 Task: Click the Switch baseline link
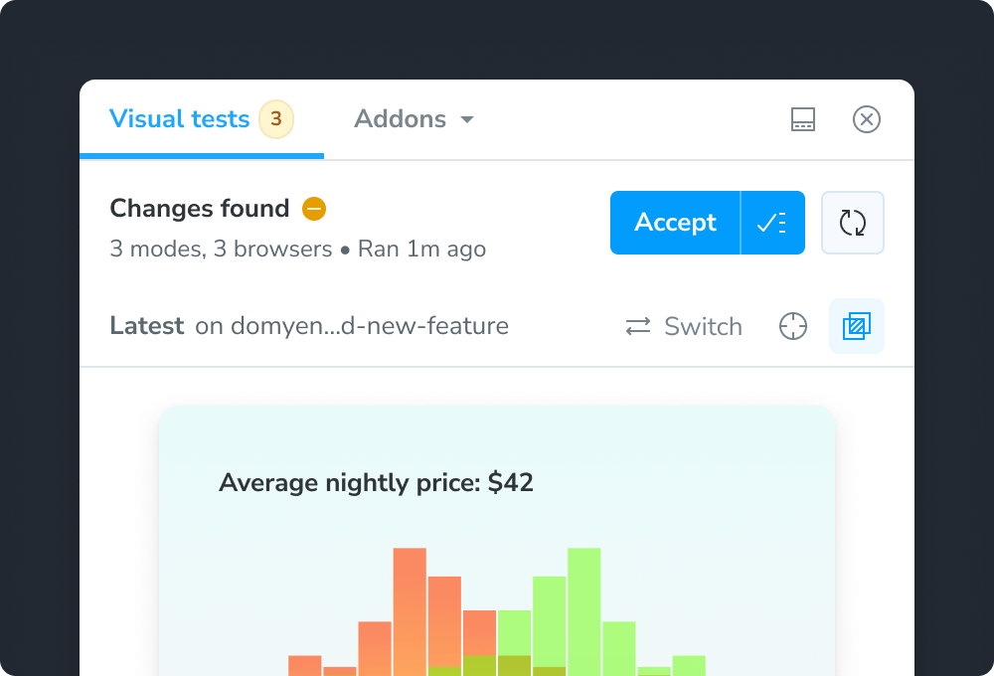[x=702, y=326]
